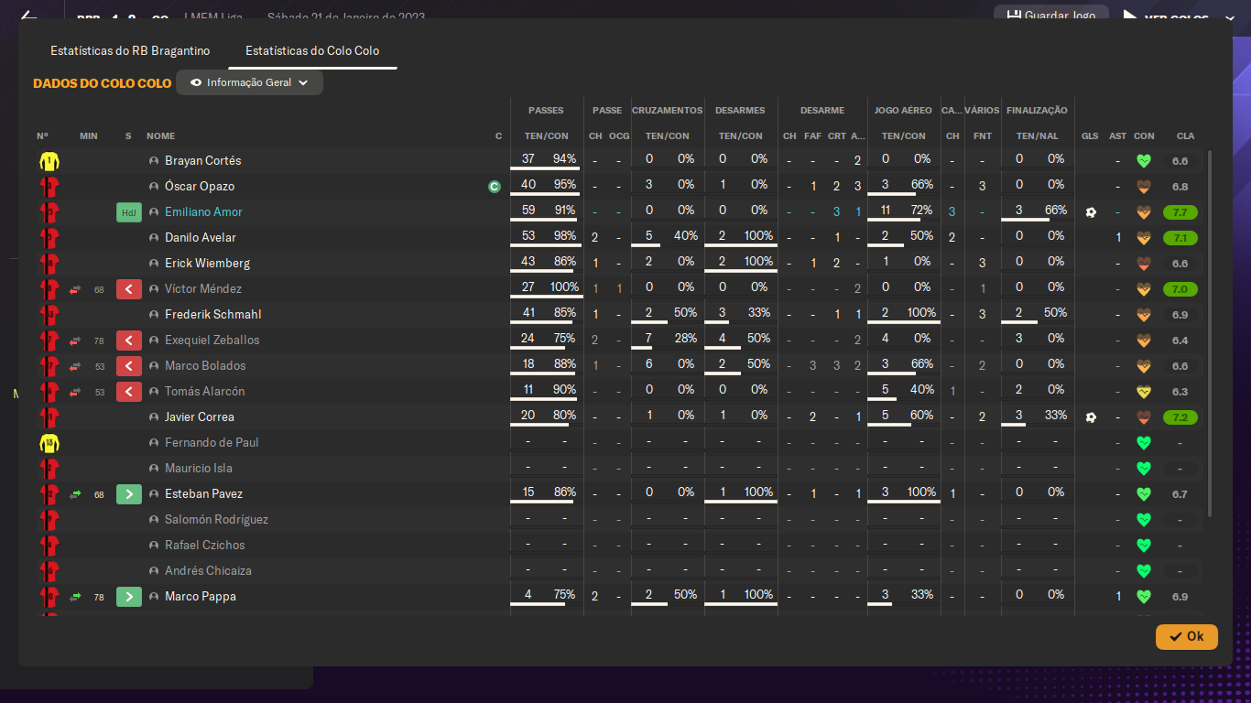Click the JOGO AÉREO column group header
Image resolution: width=1251 pixels, height=703 pixels.
click(903, 111)
